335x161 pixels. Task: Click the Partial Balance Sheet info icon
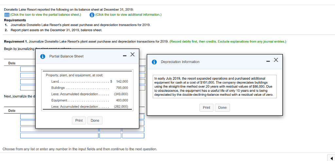coord(43,56)
